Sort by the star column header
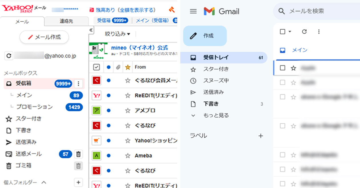The image size is (360, 188). pos(128,67)
